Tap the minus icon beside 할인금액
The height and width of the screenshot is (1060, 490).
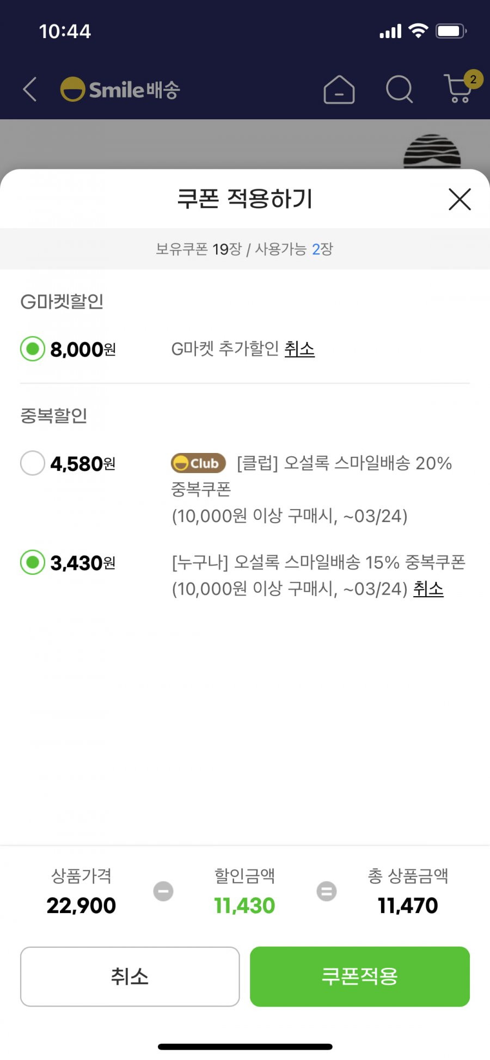[163, 891]
